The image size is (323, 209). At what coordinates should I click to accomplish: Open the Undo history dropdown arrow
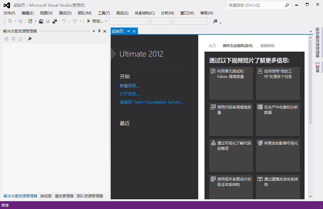(69, 21)
